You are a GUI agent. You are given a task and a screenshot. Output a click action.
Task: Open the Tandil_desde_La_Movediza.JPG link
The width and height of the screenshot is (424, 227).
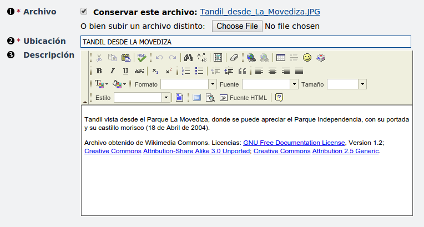260,12
